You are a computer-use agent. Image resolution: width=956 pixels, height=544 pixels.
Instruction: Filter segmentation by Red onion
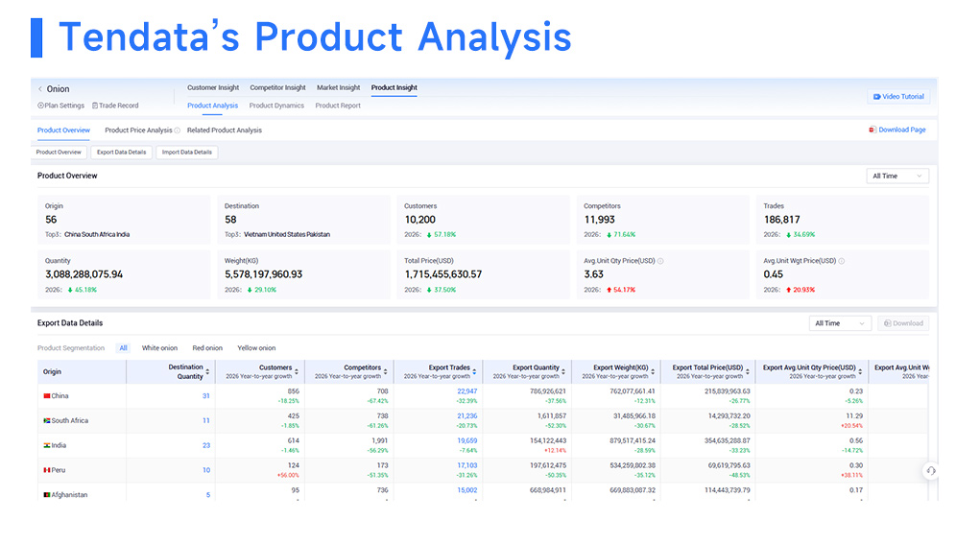(207, 348)
